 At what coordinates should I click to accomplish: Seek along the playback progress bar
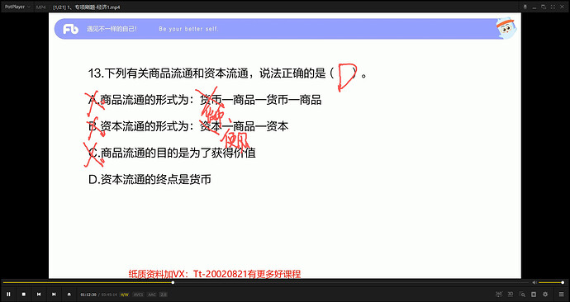(265, 282)
